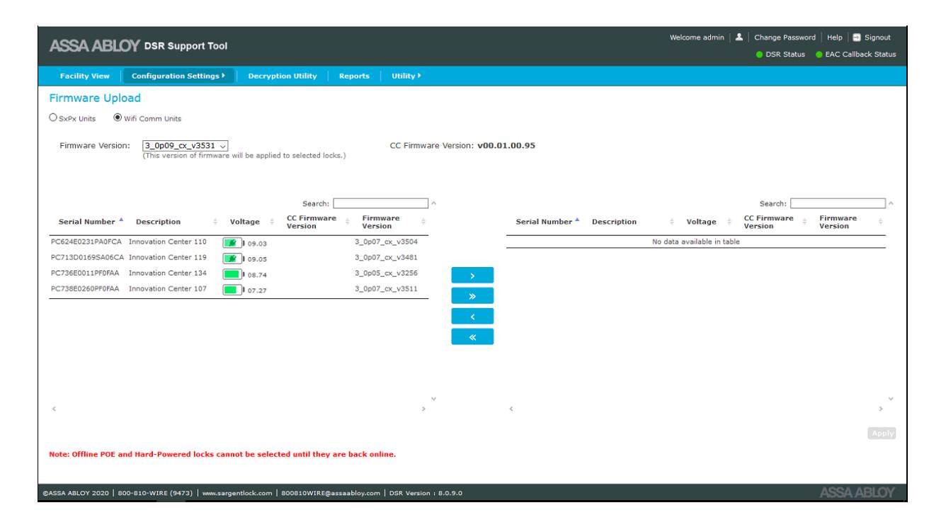The height and width of the screenshot is (527, 946).
Task: Click right table scroll-right arrow
Action: 881,409
